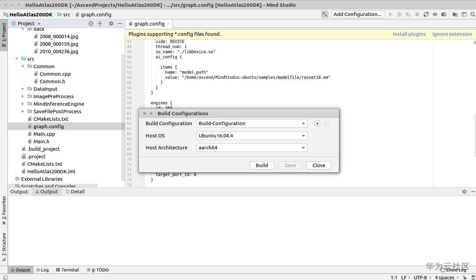Add a new build configuration with plus

click(x=317, y=123)
